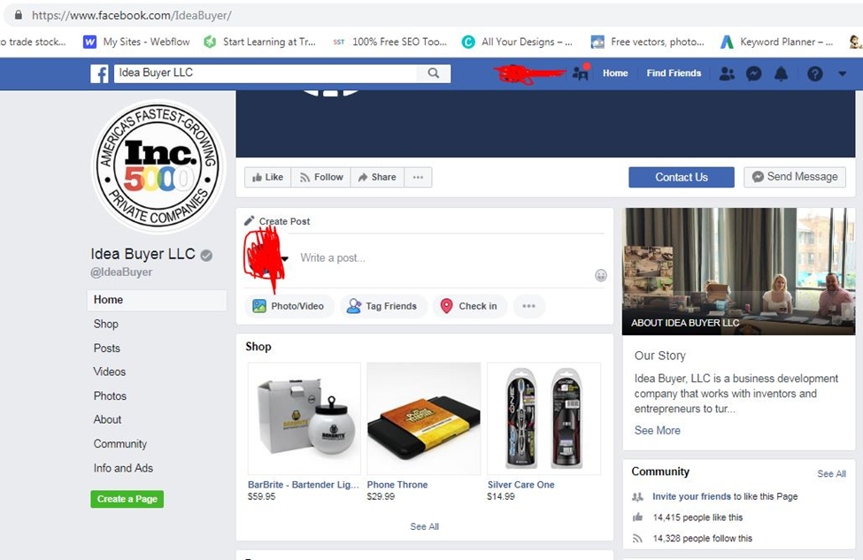Click the search magnifier icon
This screenshot has width=863, height=560.
434,73
